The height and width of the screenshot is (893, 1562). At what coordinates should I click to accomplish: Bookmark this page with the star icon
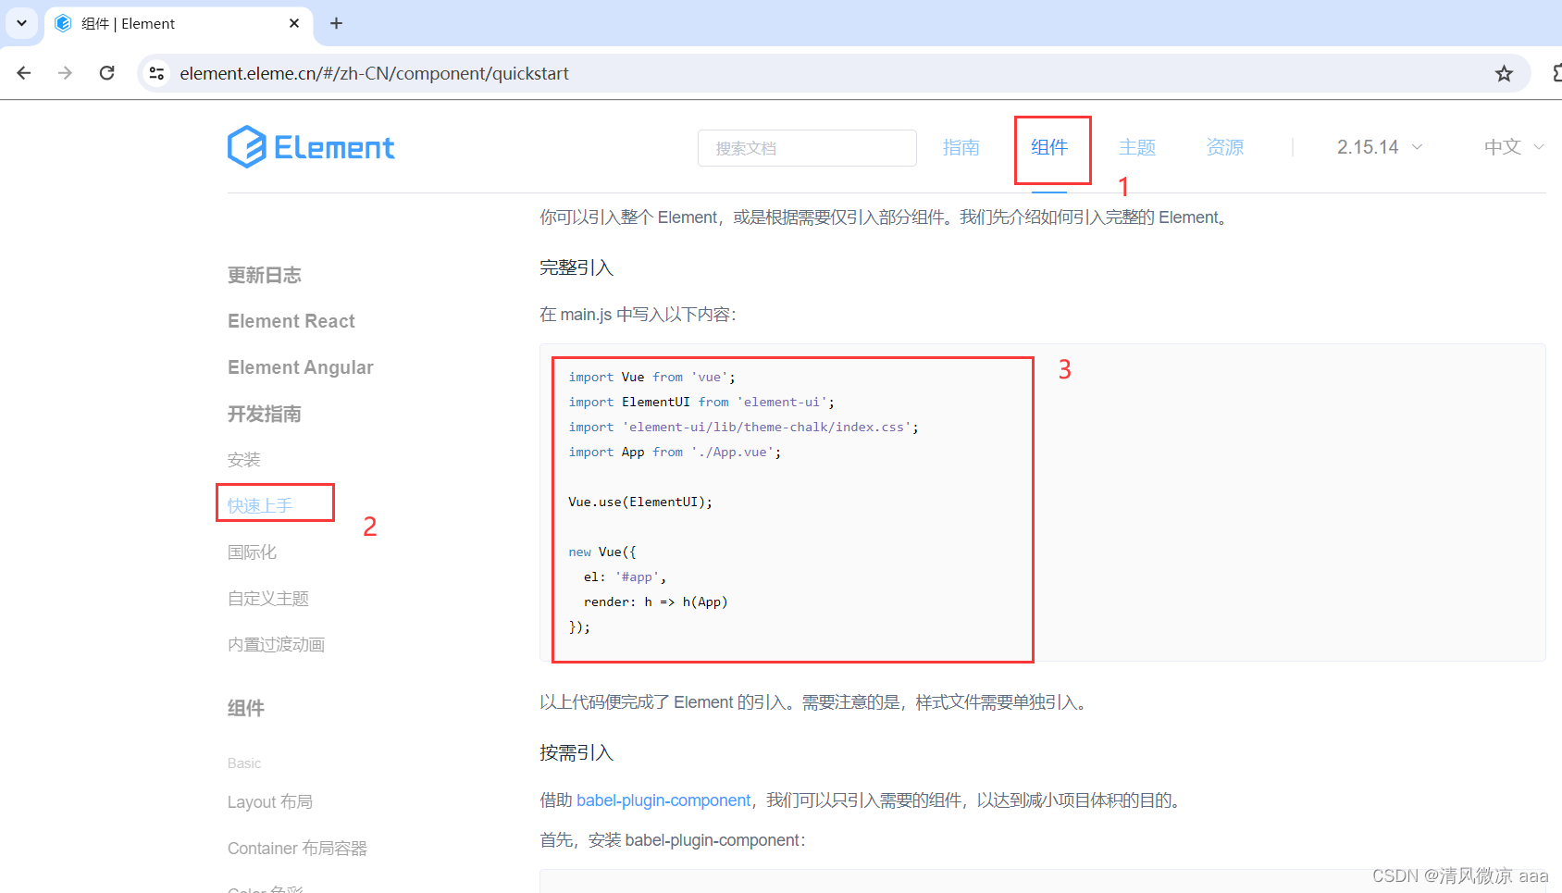(1504, 73)
